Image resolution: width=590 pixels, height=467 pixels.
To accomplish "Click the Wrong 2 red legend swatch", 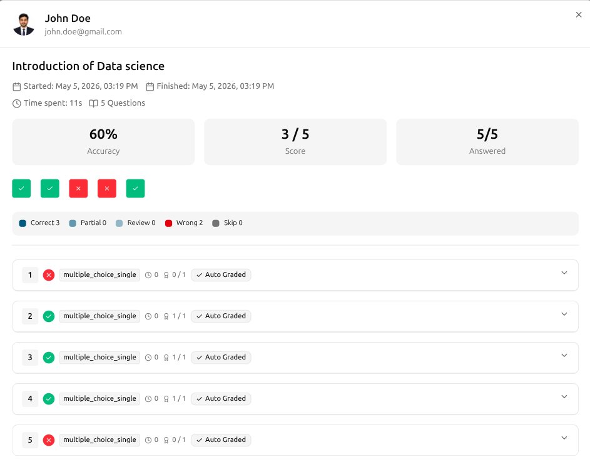I will pyautogui.click(x=168, y=223).
